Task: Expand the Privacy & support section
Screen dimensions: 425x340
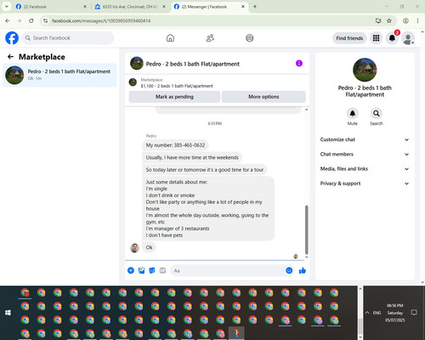Action: pos(365,184)
